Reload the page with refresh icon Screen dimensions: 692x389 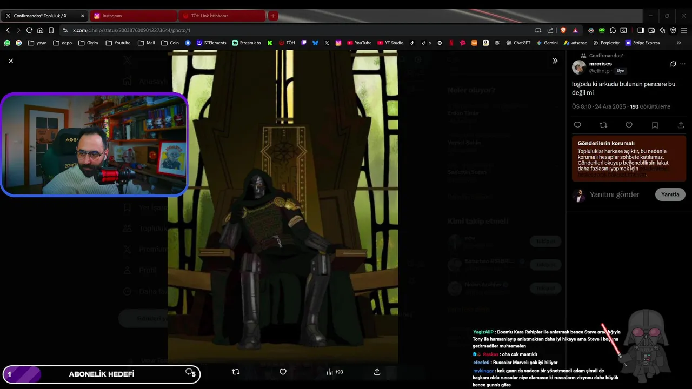pyautogui.click(x=29, y=30)
